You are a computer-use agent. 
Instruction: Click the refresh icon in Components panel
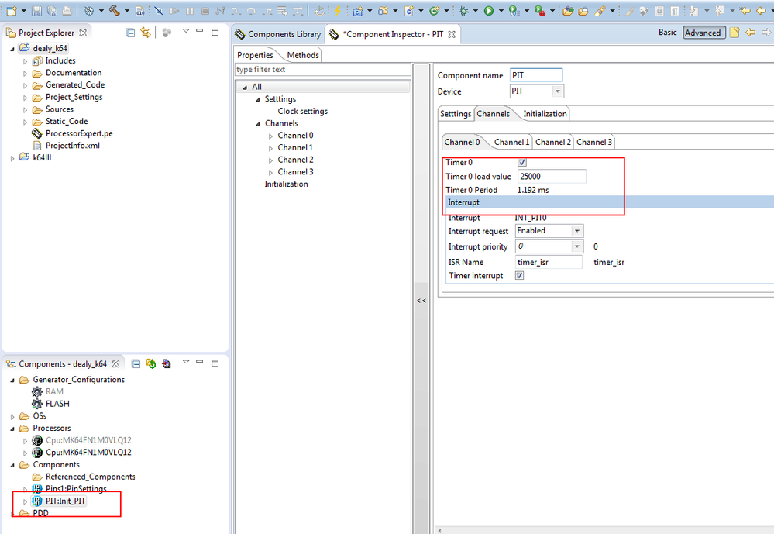tap(151, 363)
